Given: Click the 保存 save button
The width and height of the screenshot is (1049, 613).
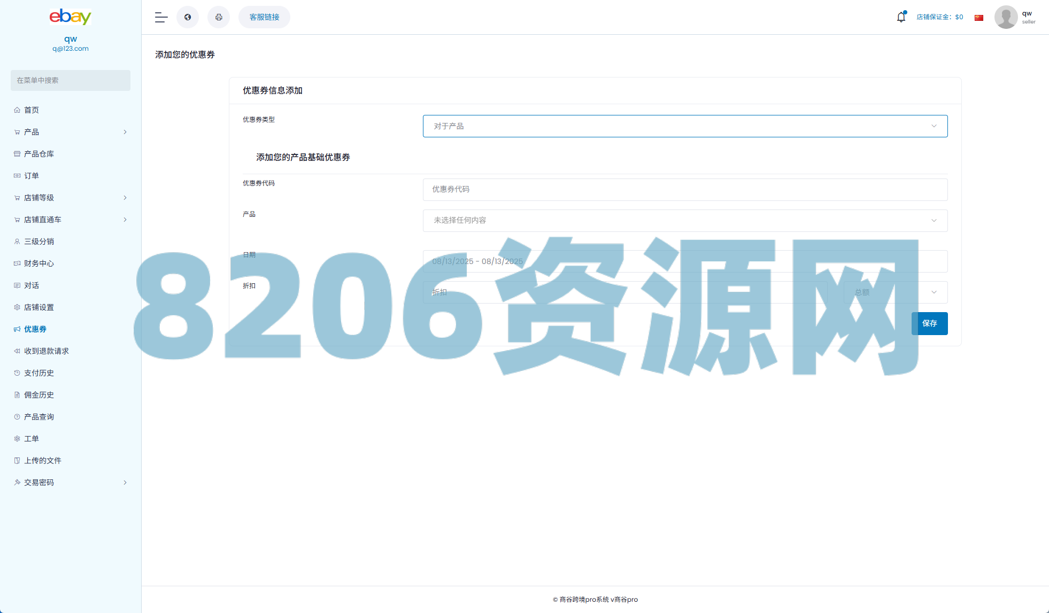Looking at the screenshot, I should [x=929, y=323].
